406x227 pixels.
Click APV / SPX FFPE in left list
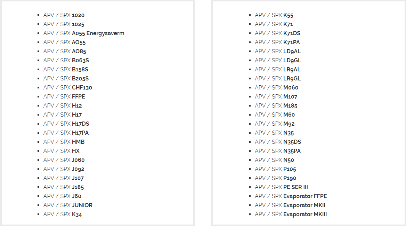pyautogui.click(x=64, y=97)
